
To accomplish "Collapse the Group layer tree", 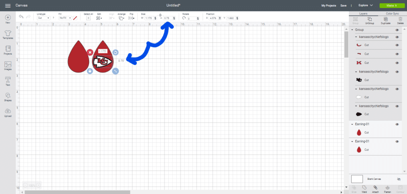I will click(352, 30).
